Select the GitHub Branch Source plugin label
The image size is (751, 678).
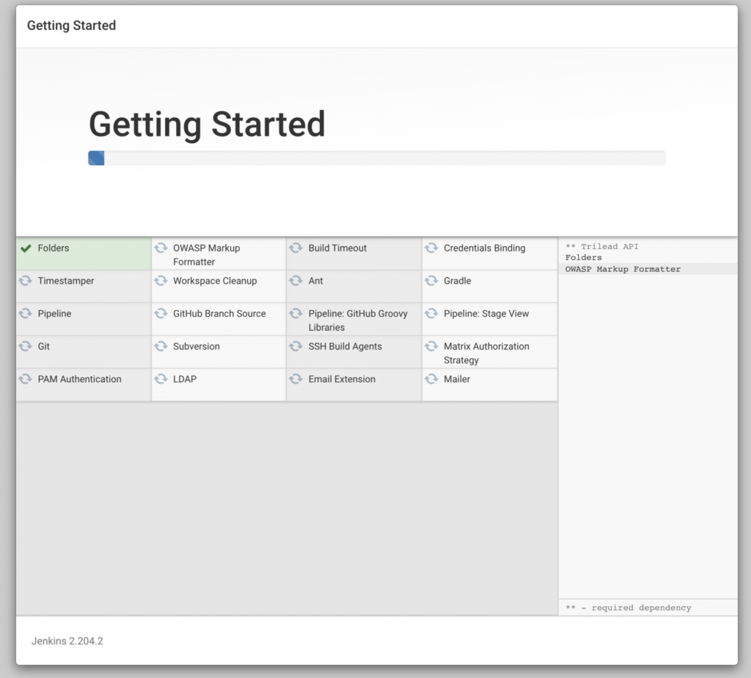tap(219, 314)
